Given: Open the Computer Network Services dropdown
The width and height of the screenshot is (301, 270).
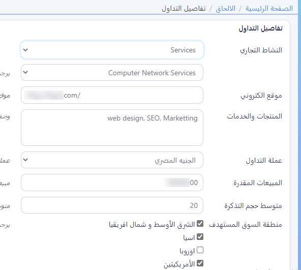Looking at the screenshot, I should point(112,73).
